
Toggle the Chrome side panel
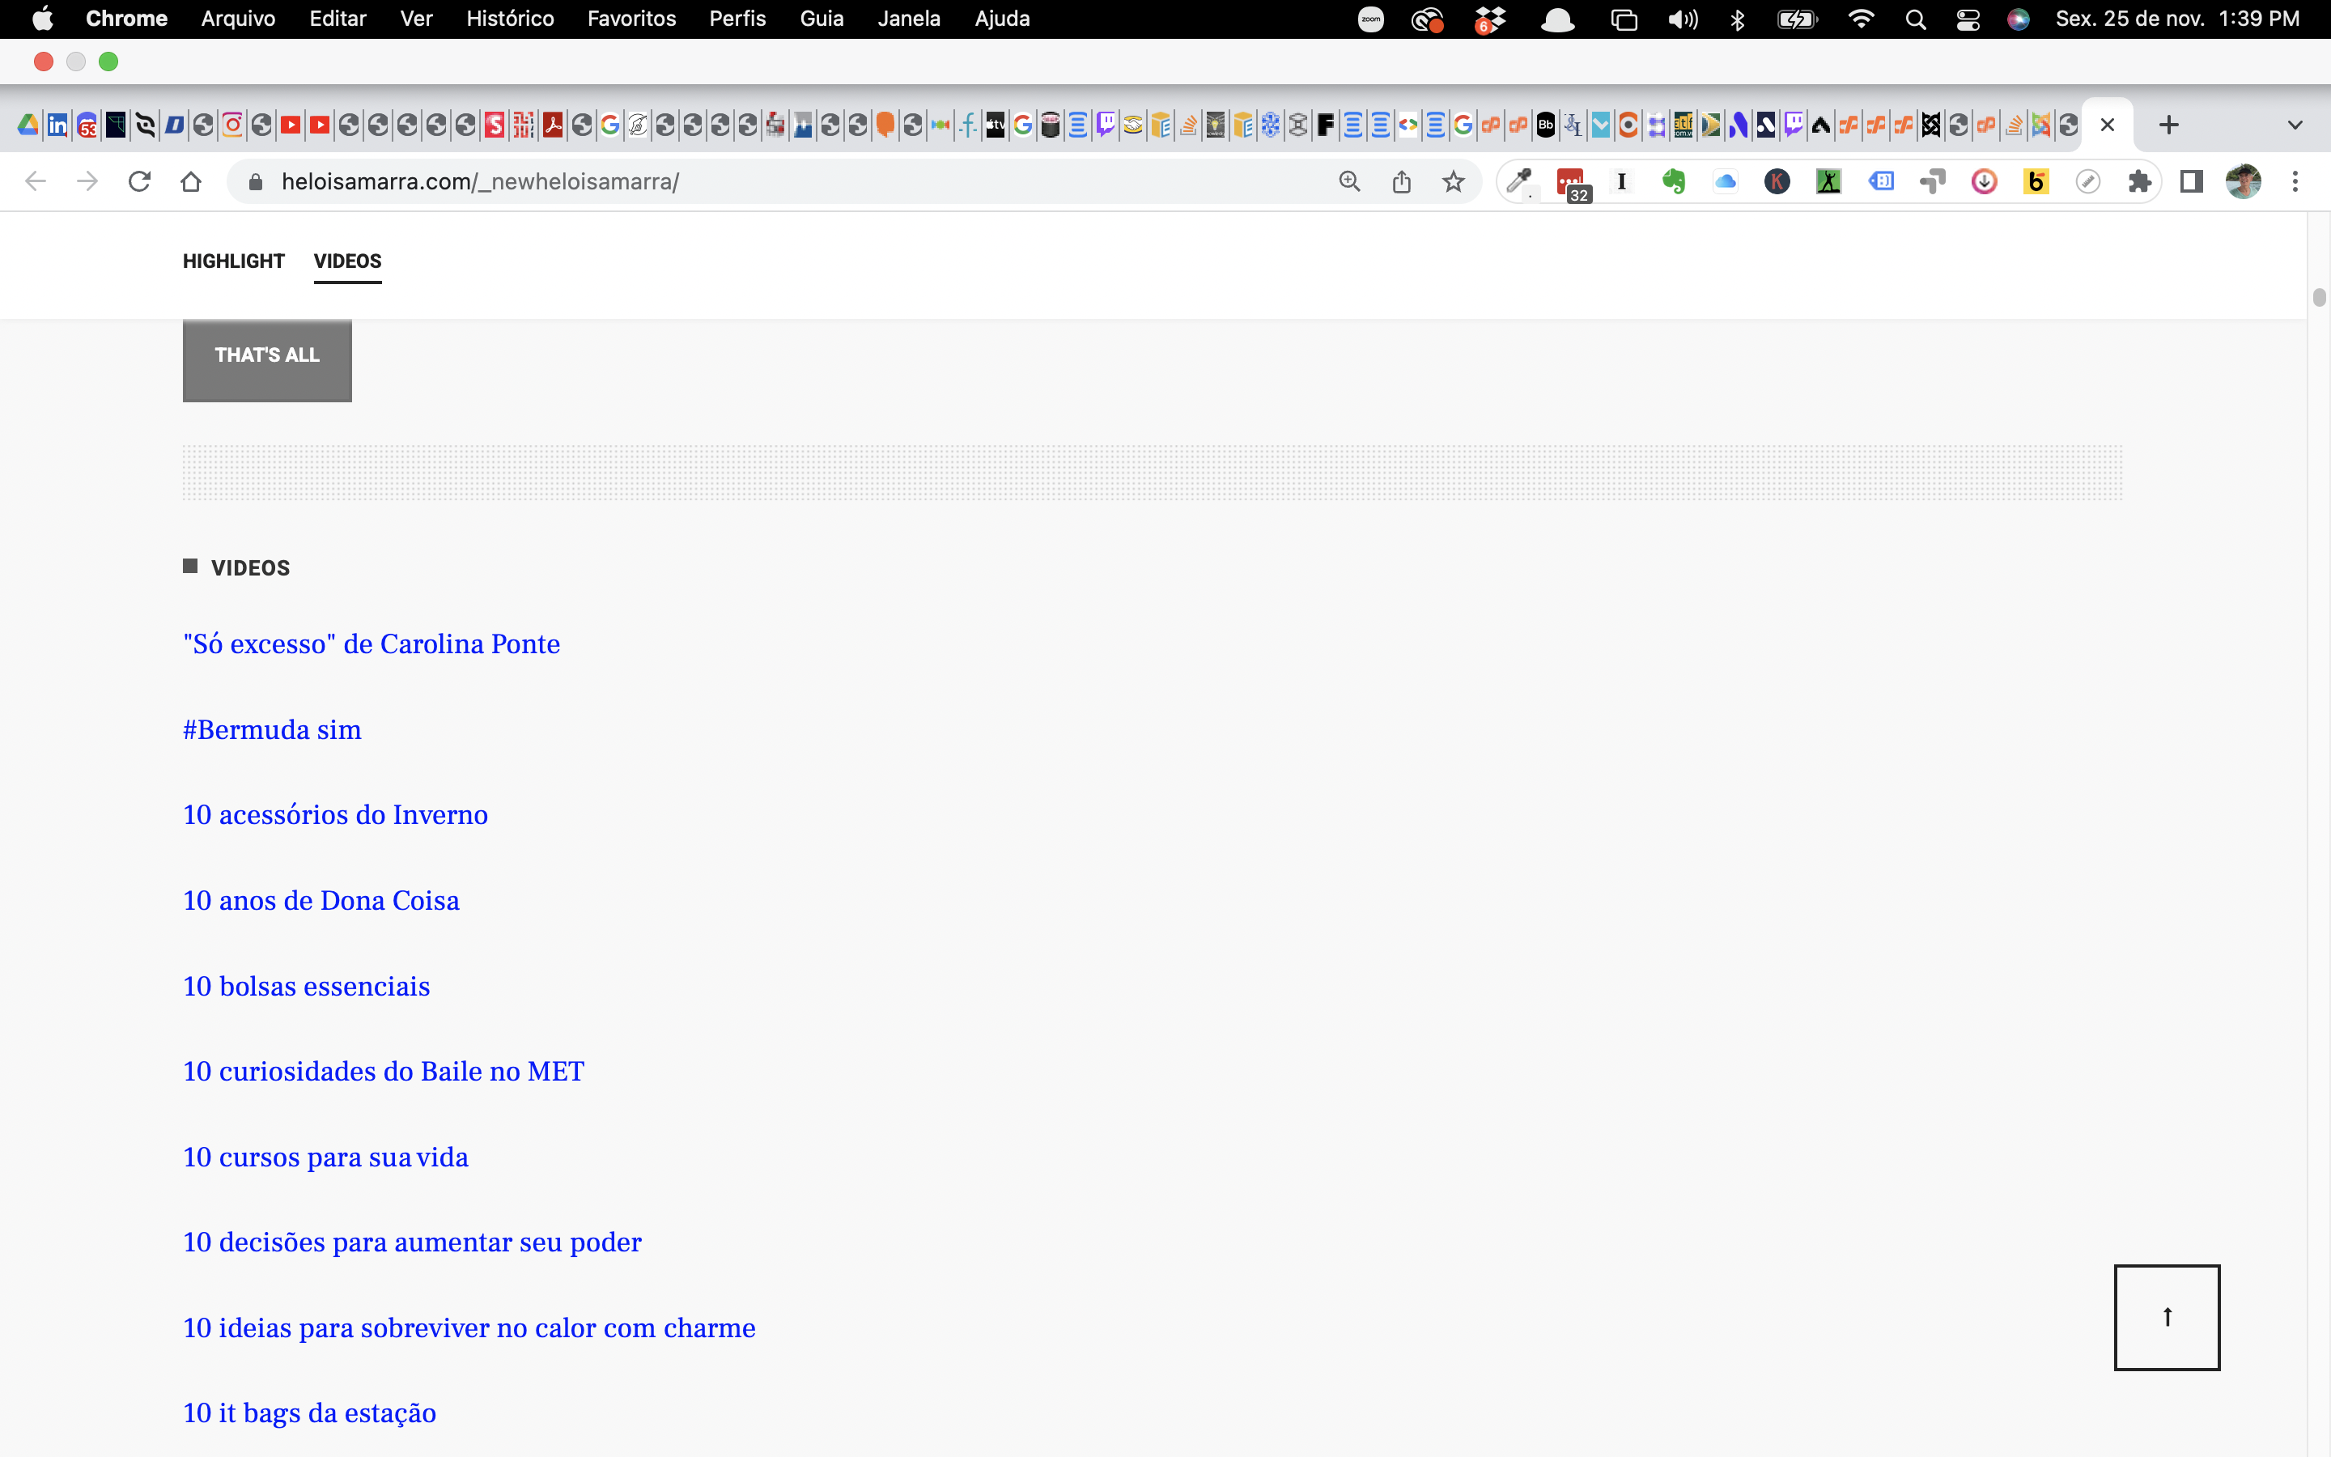[x=2191, y=181]
